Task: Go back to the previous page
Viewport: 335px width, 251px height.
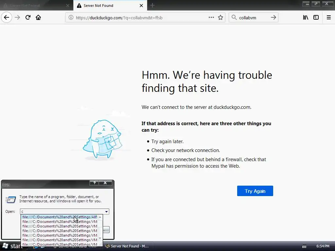Action: [7, 18]
